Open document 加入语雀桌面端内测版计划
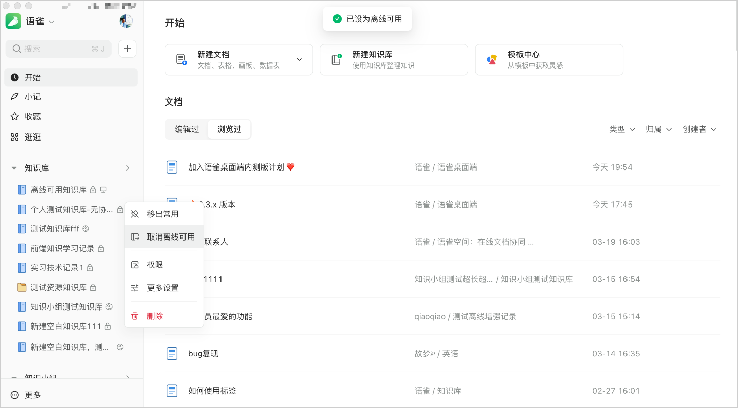738x408 pixels. click(241, 167)
